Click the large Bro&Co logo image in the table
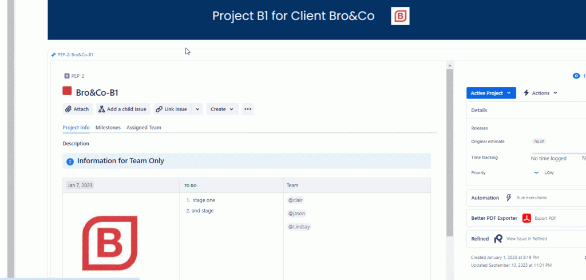Screen dimensions: 586x280 point(109,243)
